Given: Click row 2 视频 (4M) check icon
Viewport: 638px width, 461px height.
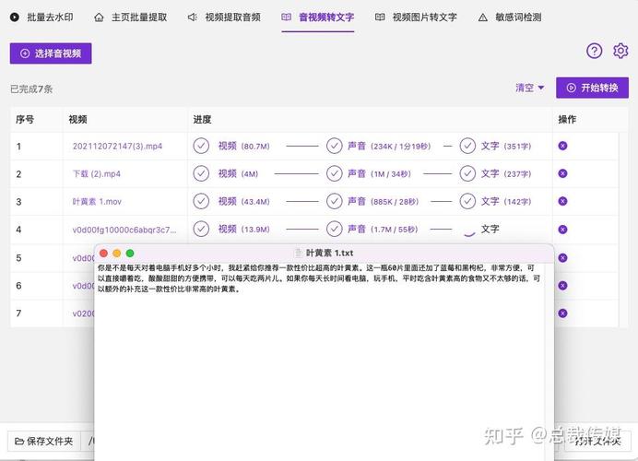Looking at the screenshot, I should pyautogui.click(x=201, y=173).
